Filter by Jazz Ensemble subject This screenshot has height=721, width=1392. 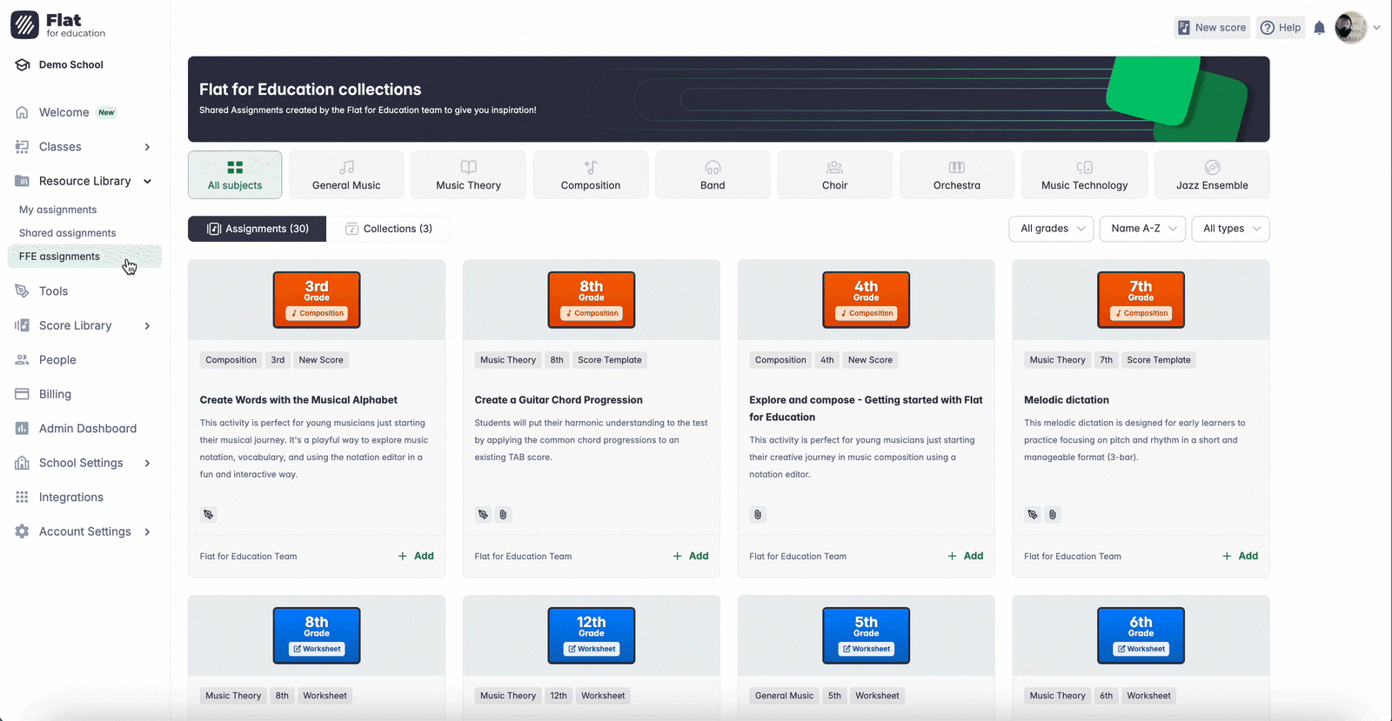(x=1212, y=175)
